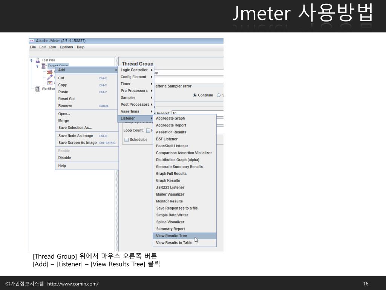Select Aggregate Graph listener

(x=185, y=118)
